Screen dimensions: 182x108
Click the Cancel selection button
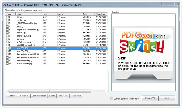click(x=39, y=96)
